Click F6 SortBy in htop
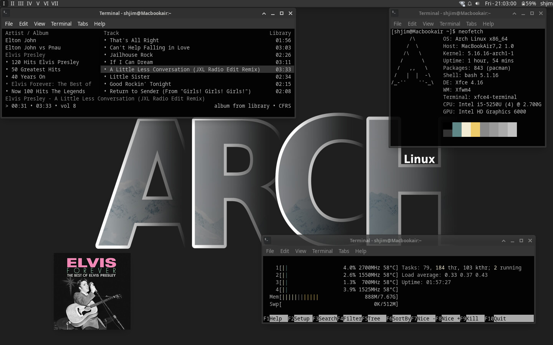553x345 pixels. pos(399,319)
